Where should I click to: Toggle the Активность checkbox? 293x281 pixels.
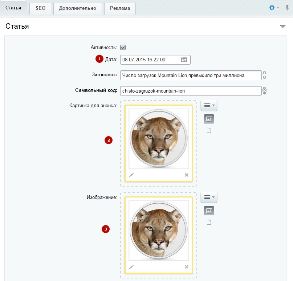[123, 48]
